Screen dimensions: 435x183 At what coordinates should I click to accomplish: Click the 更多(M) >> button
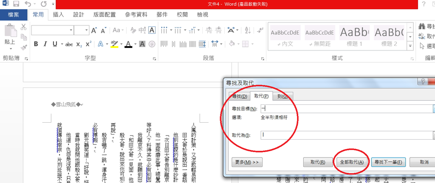[247, 162]
